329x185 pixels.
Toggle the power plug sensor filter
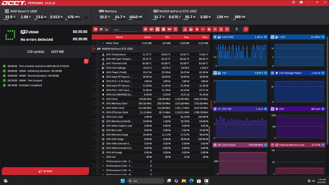coord(197,29)
